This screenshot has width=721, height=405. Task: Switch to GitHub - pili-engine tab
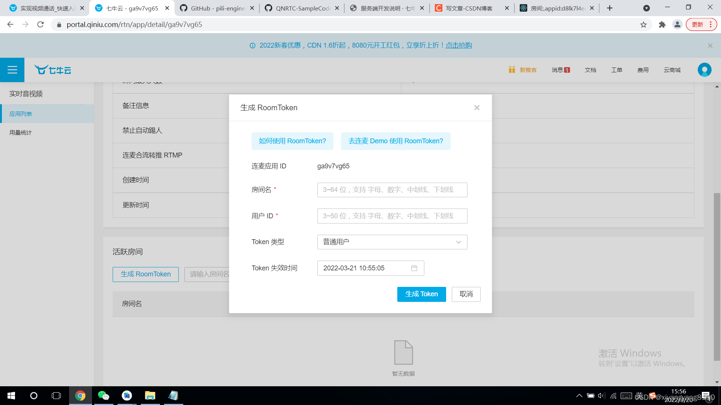click(x=217, y=8)
